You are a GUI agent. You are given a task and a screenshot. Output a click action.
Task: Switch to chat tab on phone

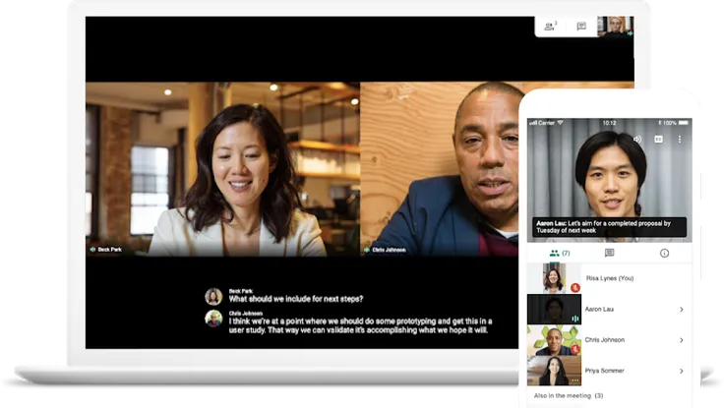[x=610, y=253]
